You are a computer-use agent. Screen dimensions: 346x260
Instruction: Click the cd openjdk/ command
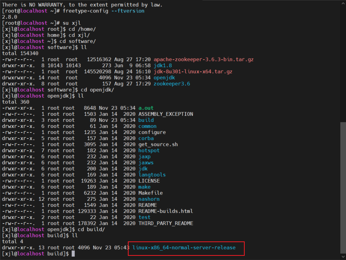tap(97, 90)
